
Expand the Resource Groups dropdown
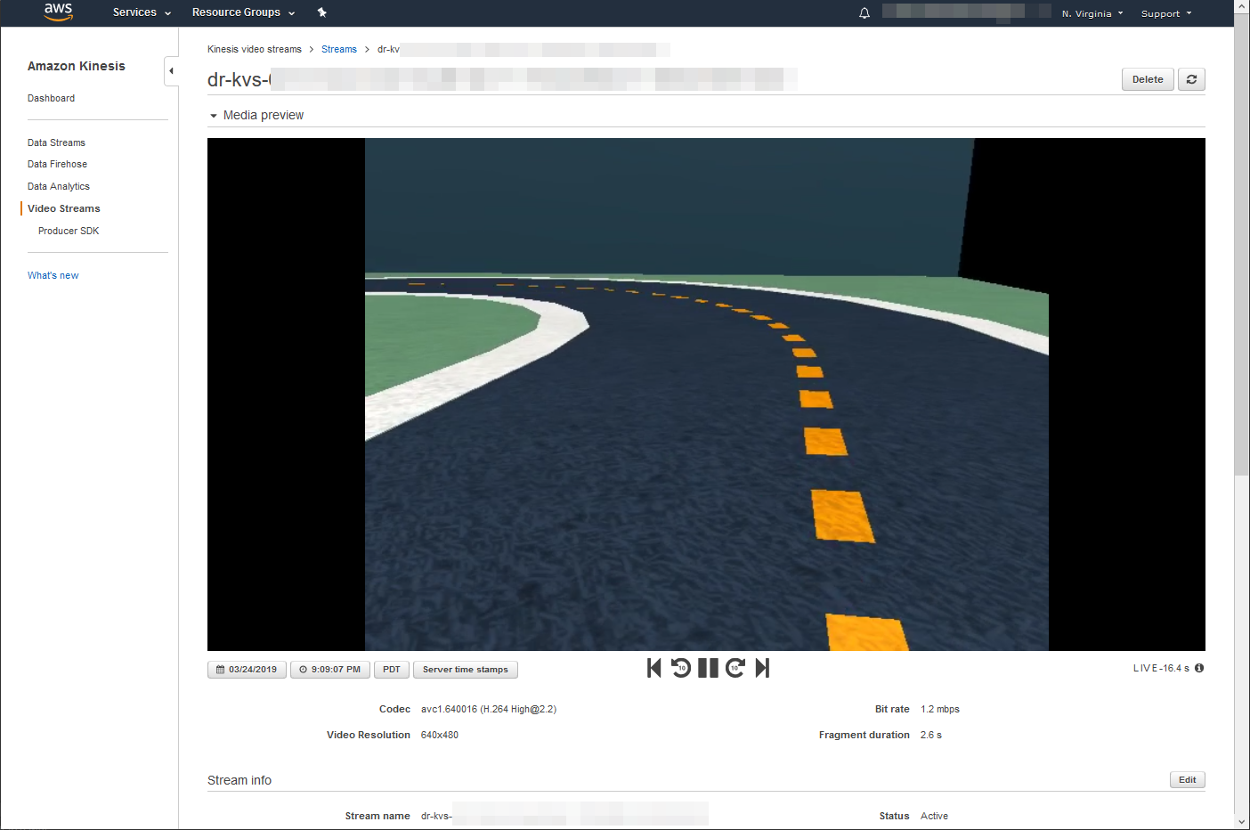point(243,12)
